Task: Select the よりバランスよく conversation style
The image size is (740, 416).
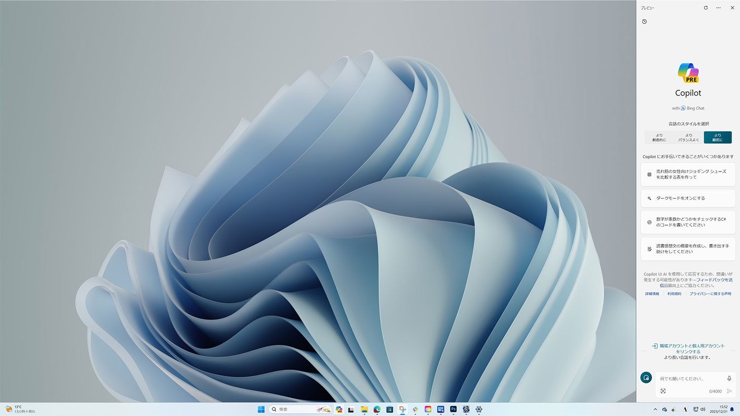Action: pos(689,137)
